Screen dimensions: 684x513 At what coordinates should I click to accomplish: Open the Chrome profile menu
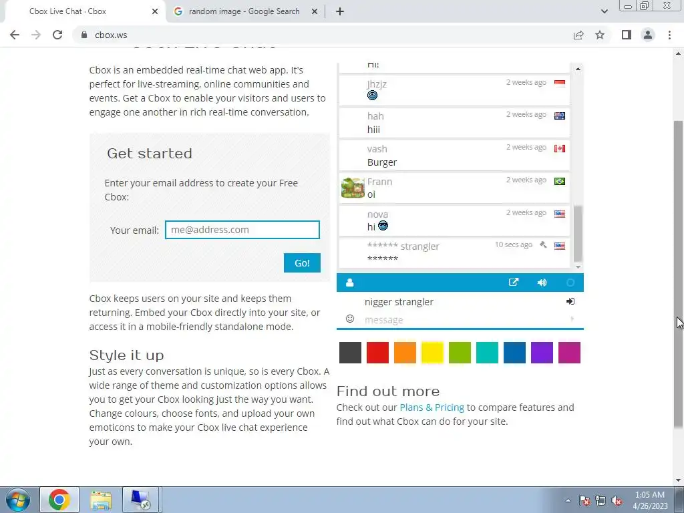[x=648, y=35]
